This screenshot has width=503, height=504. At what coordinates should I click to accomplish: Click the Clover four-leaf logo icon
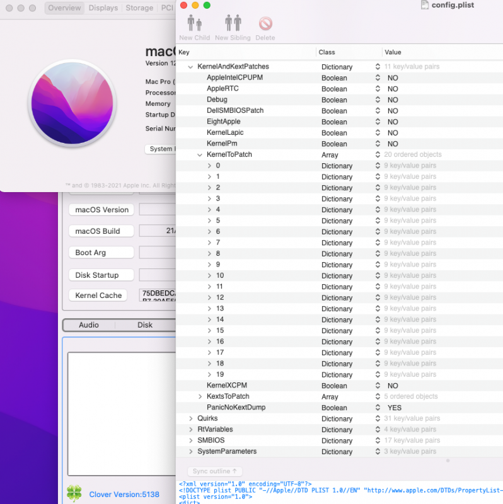(74, 493)
